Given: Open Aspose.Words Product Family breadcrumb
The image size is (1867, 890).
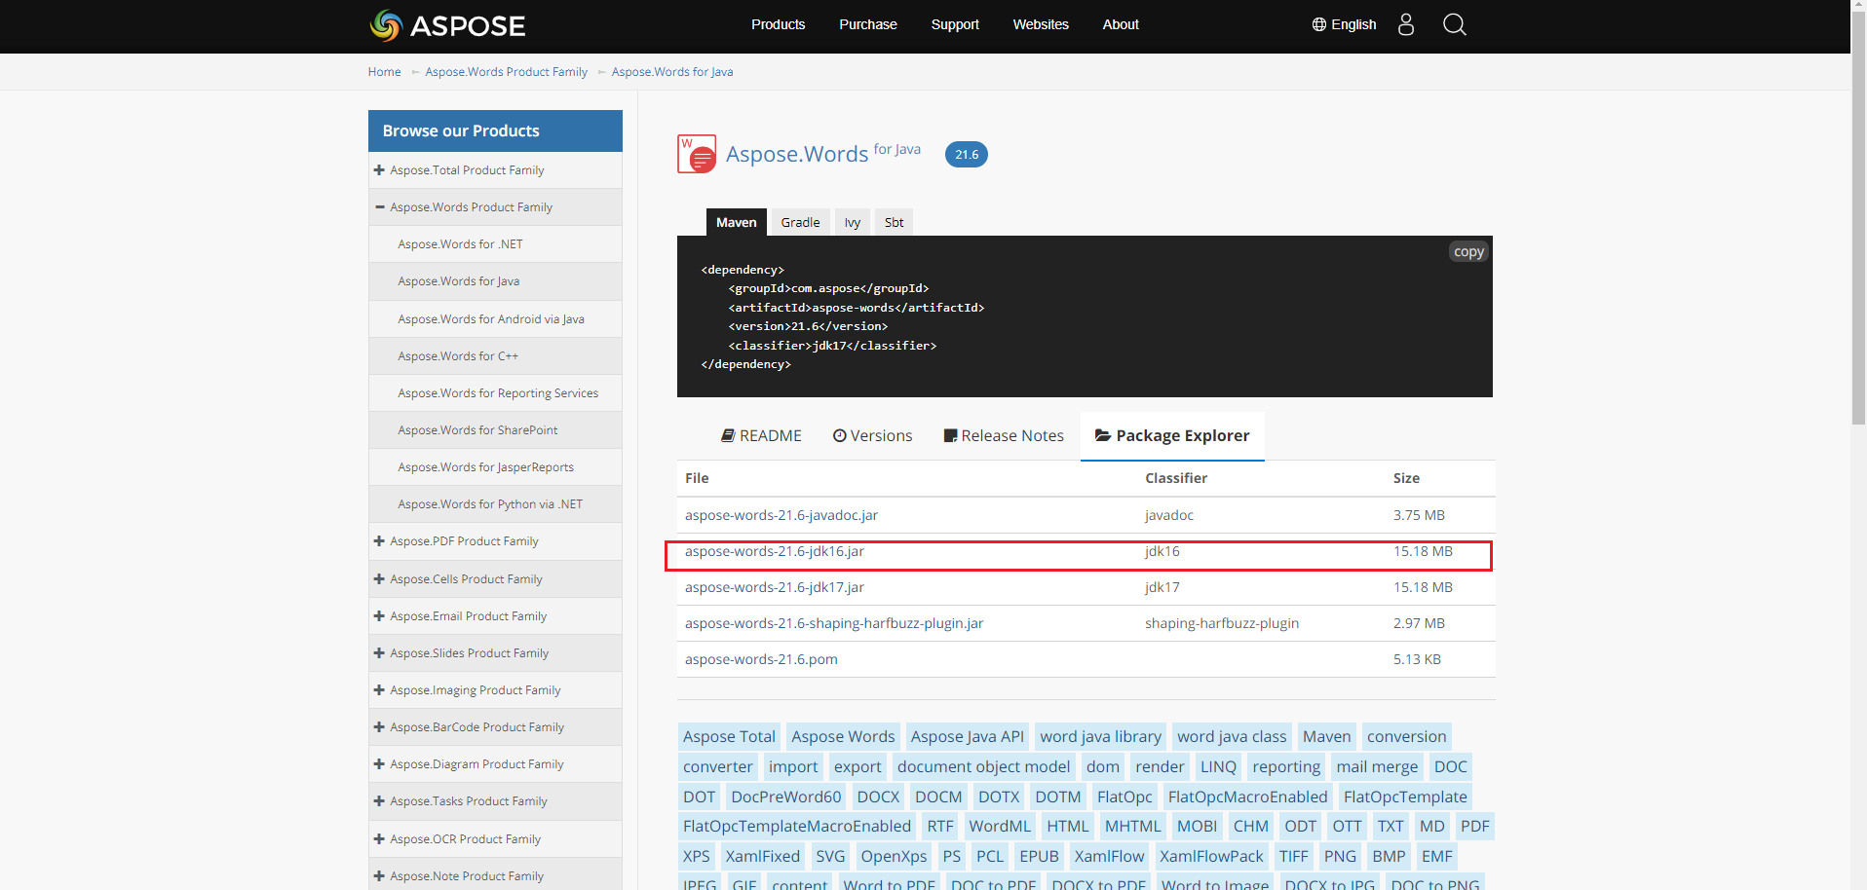Looking at the screenshot, I should 506,72.
